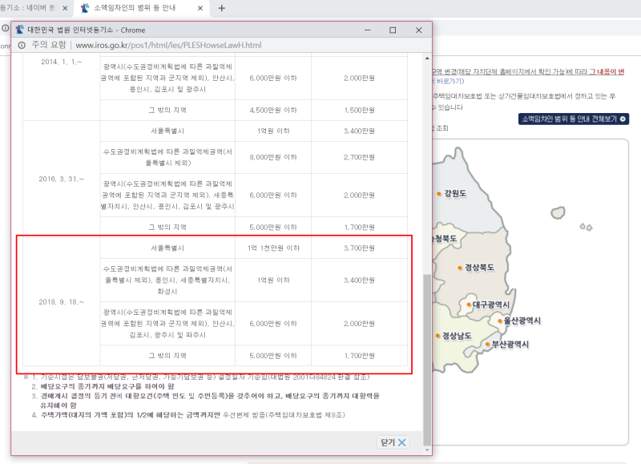The image size is (641, 464).
Task: Select the 울산광역시 map marker
Action: coord(499,321)
